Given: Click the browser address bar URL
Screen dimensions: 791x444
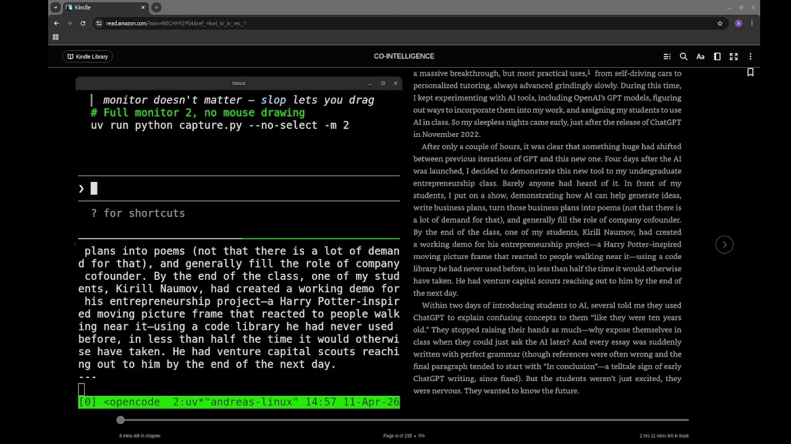Looking at the screenshot, I should [x=176, y=23].
